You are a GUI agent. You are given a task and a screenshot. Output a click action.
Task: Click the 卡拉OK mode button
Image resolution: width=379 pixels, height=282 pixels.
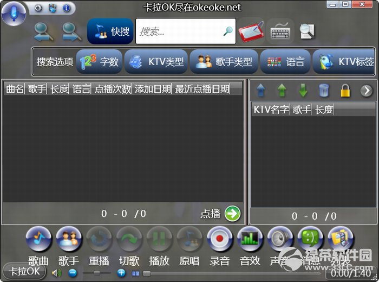click(x=24, y=271)
